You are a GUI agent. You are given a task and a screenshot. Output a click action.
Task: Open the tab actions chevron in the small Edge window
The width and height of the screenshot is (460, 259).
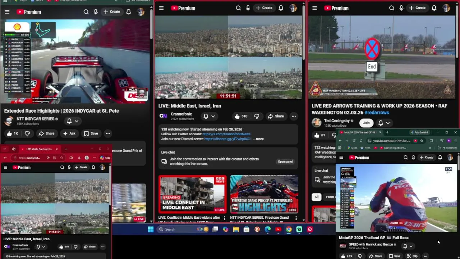point(5,149)
